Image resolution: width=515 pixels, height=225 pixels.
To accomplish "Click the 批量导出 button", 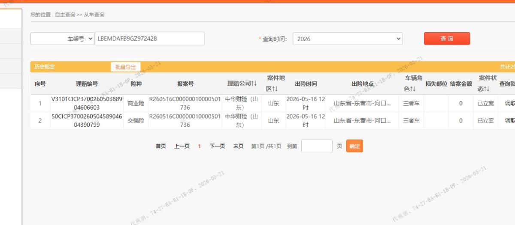I will pos(125,67).
